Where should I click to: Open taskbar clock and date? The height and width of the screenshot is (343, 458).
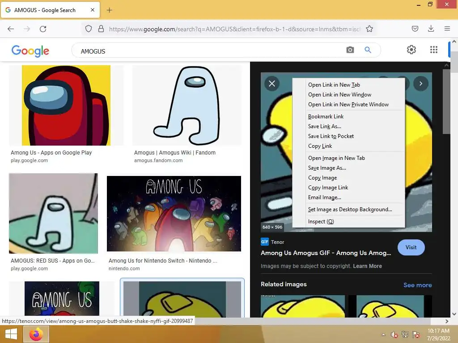tap(438, 335)
